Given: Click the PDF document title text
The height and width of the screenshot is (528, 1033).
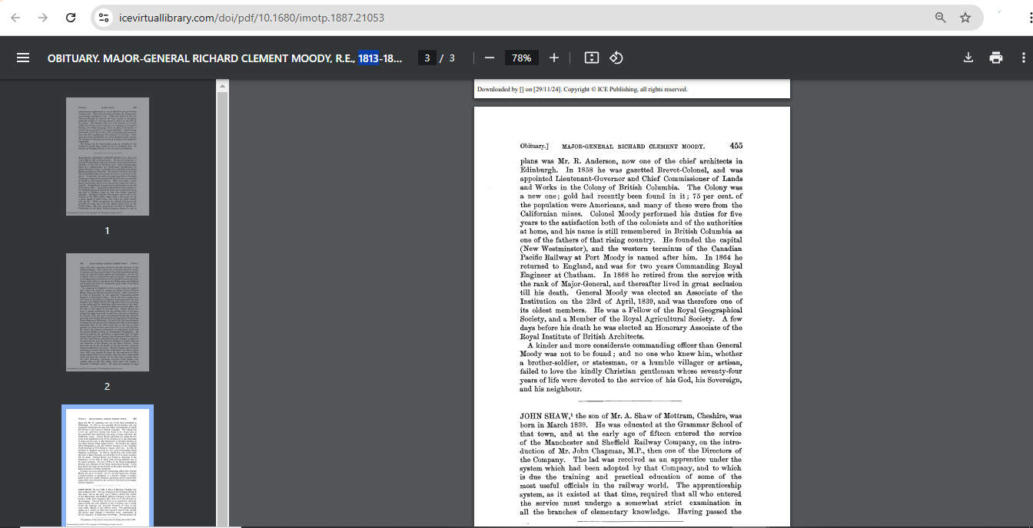Looking at the screenshot, I should (224, 58).
